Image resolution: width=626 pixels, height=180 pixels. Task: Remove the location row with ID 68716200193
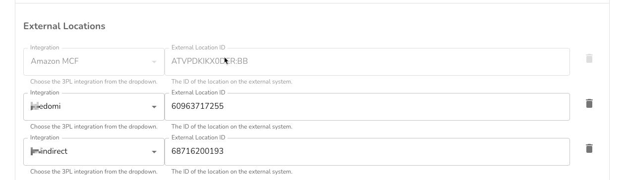pyautogui.click(x=589, y=149)
